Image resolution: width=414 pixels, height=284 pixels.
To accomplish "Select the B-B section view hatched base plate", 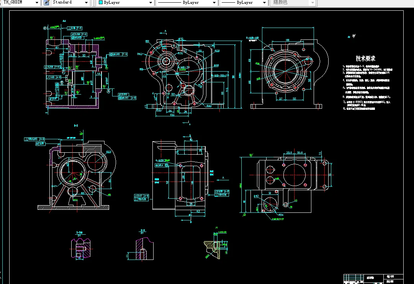I will pyautogui.click(x=73, y=207).
